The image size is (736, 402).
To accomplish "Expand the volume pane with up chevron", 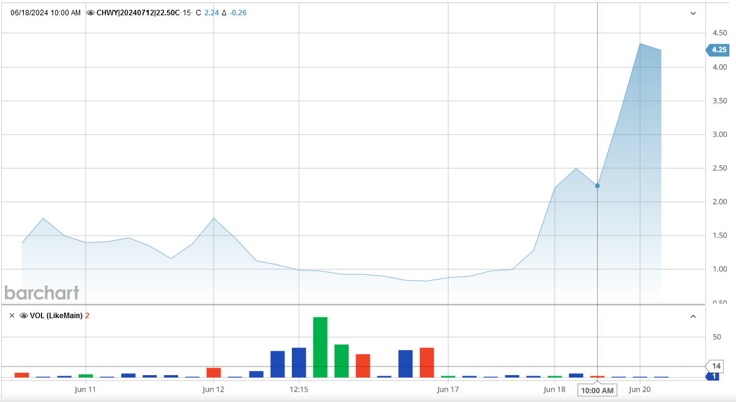I will click(693, 316).
